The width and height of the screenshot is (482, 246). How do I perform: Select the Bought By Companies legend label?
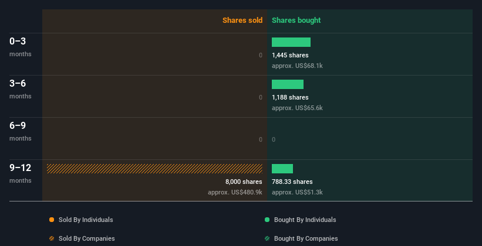306,238
